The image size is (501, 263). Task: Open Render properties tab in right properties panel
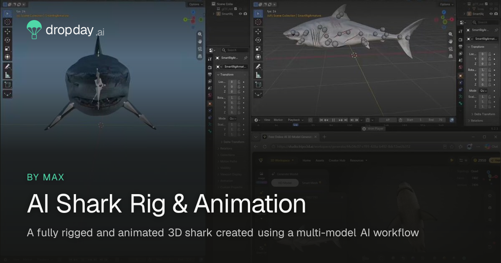coord(461,39)
